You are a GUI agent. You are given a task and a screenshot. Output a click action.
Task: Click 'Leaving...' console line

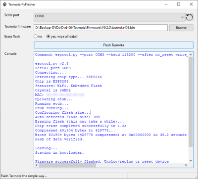tap(46, 148)
